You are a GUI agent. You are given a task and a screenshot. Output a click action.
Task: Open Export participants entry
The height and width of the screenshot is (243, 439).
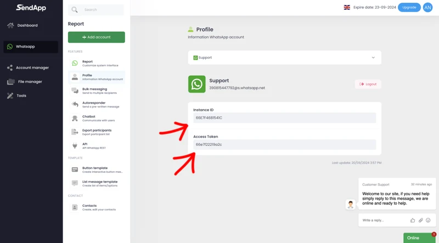97,132
